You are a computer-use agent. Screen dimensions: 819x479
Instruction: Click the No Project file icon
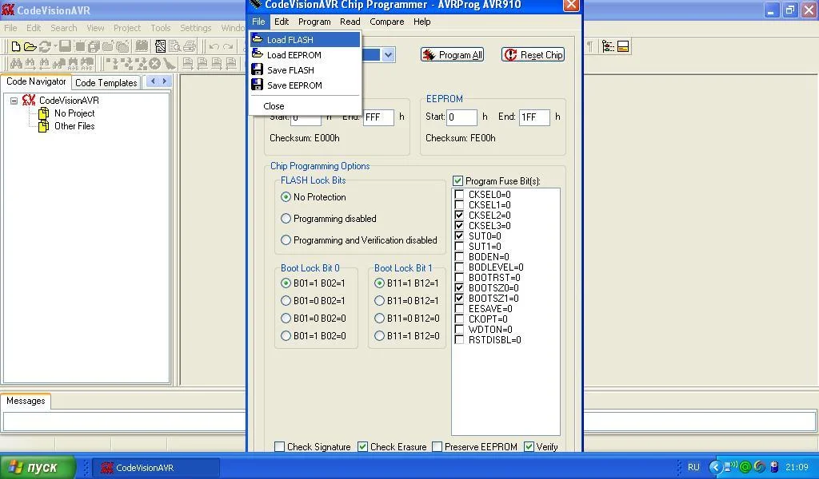(45, 113)
